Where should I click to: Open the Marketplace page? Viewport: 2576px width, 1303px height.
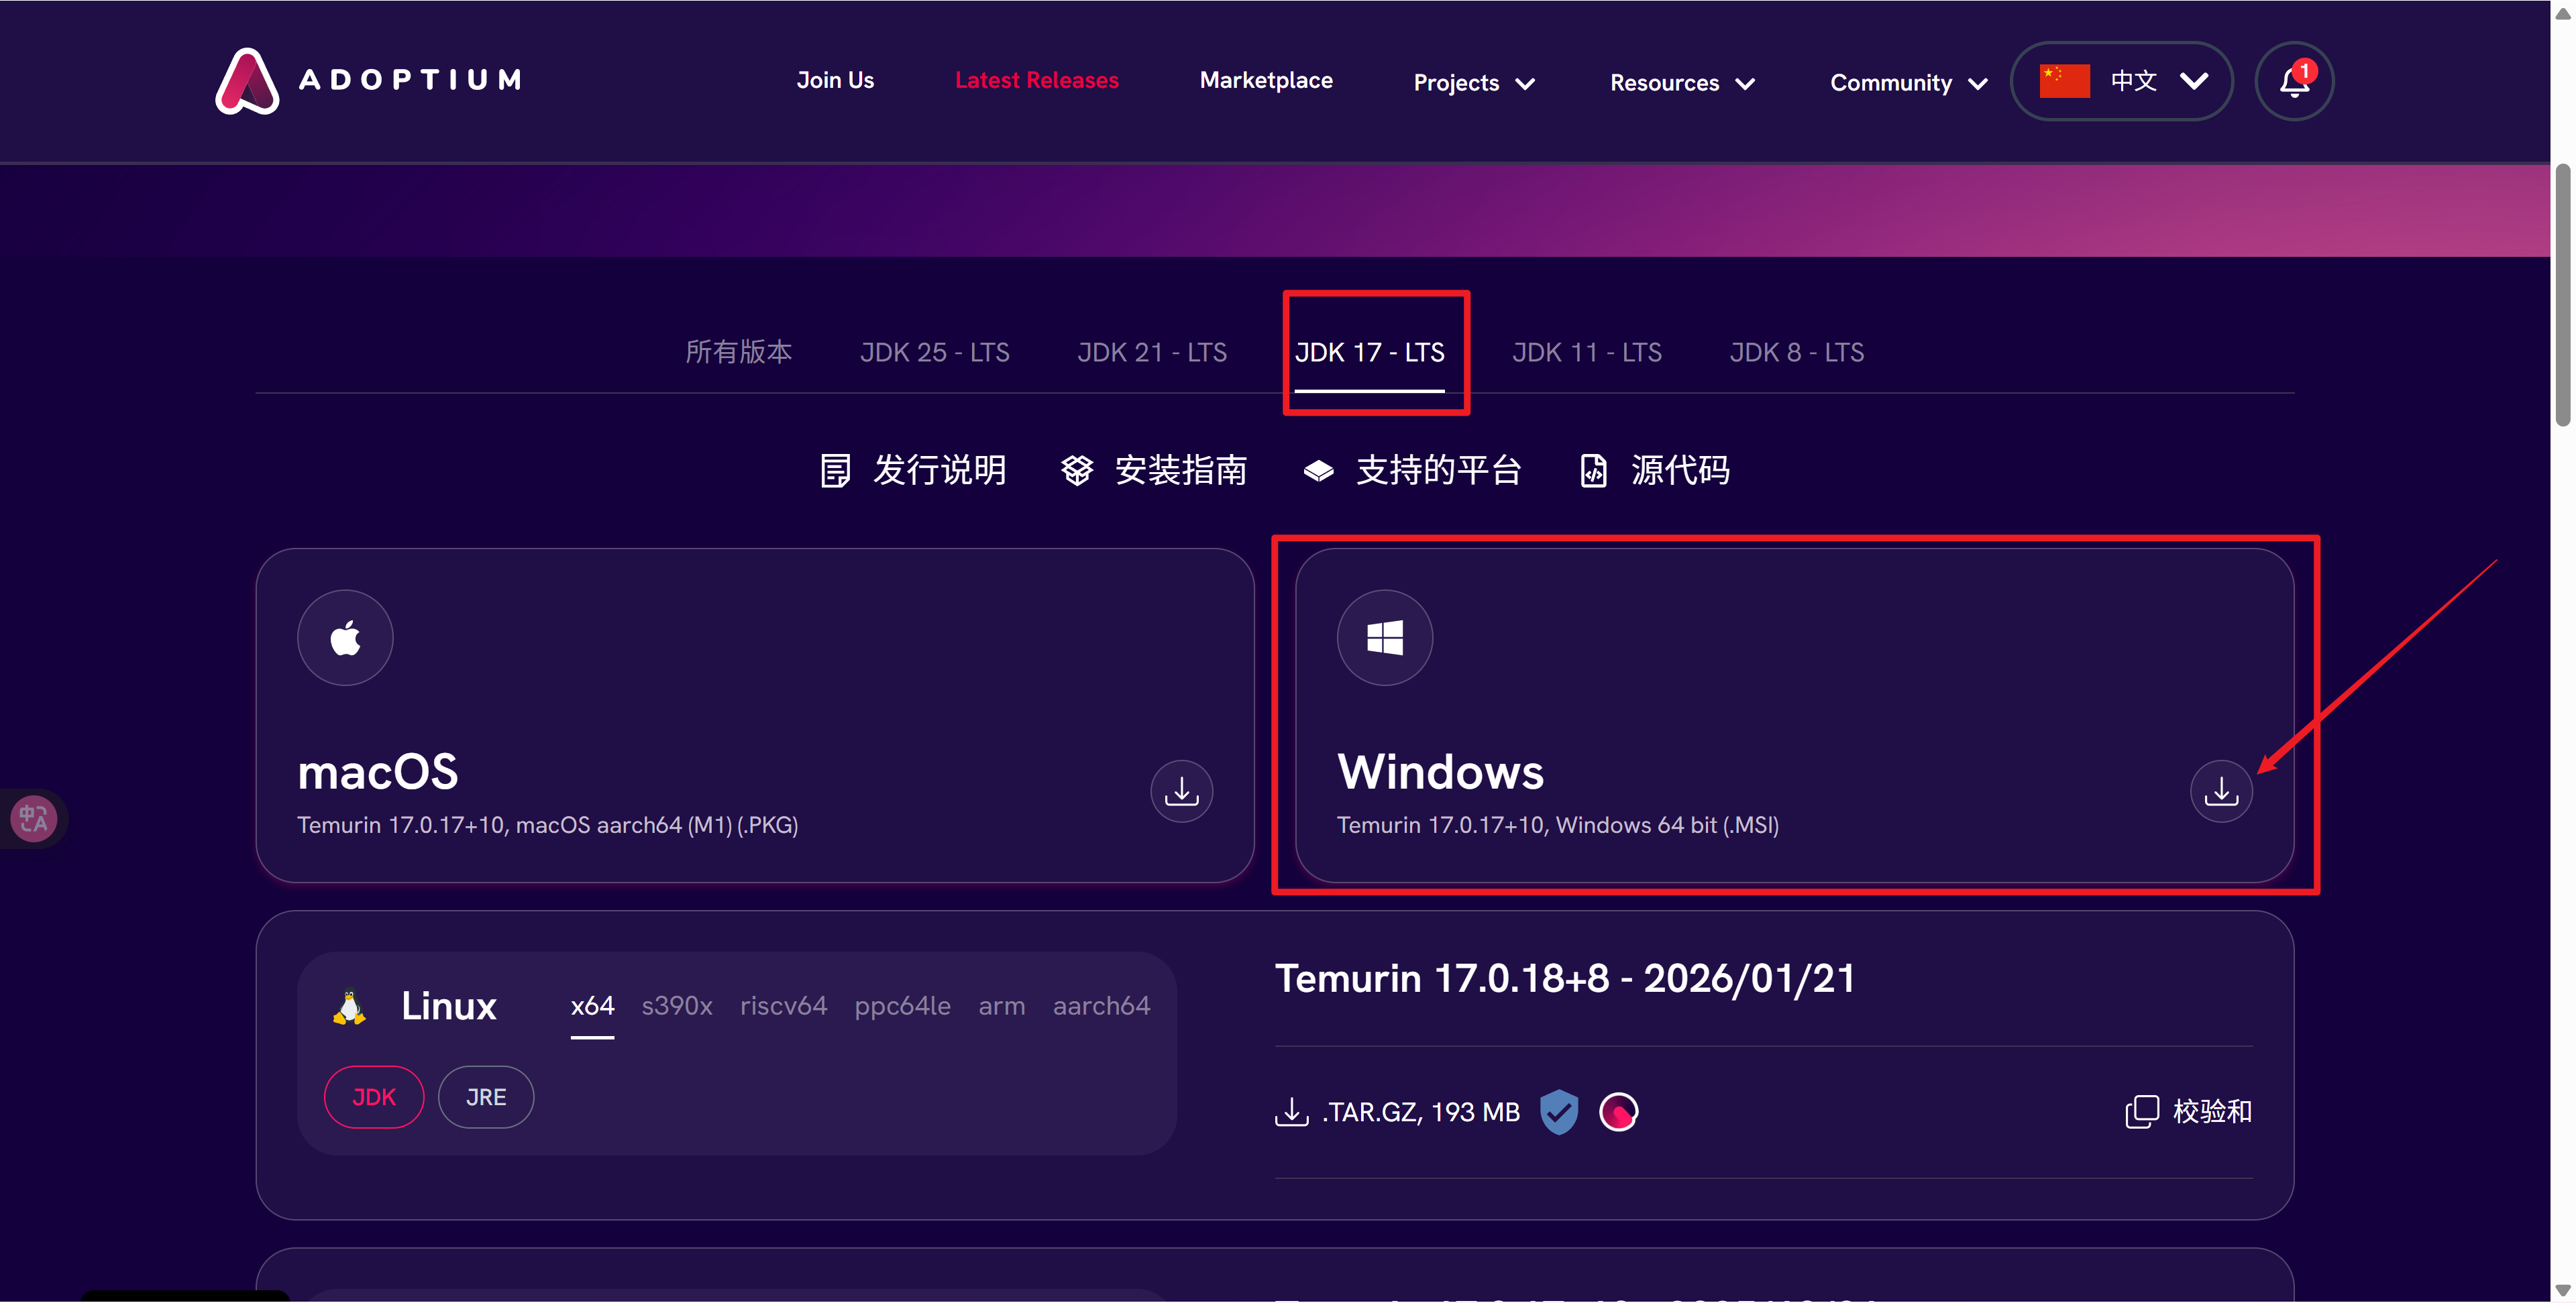[1266, 80]
